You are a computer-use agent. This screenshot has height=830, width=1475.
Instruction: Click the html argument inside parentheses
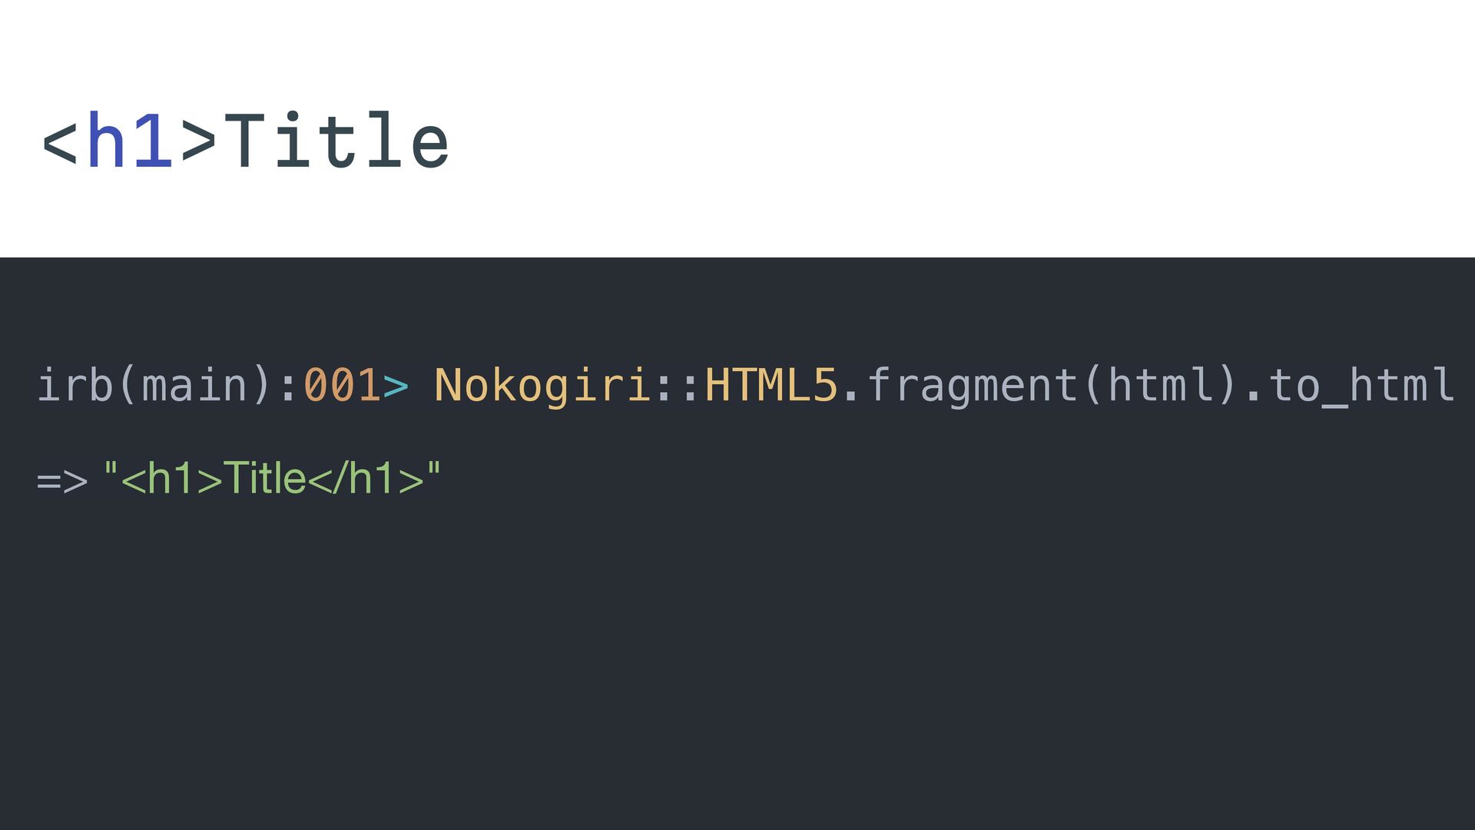click(1160, 385)
